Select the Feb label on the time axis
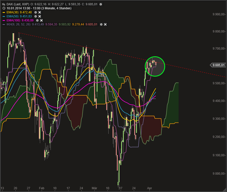The image size is (227, 192). 41,188
